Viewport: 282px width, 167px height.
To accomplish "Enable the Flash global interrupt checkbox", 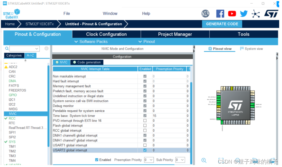I will pyautogui.click(x=145, y=125).
